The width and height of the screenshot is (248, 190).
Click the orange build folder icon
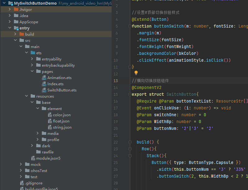click(x=22, y=34)
